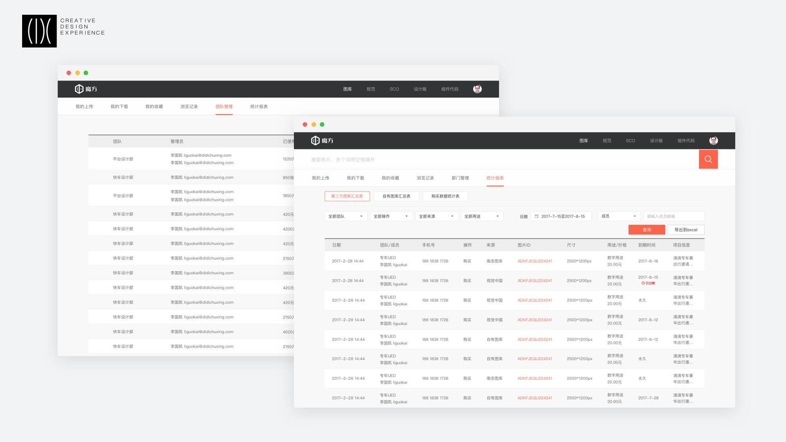
Task: Click the member email input field
Action: click(x=673, y=216)
